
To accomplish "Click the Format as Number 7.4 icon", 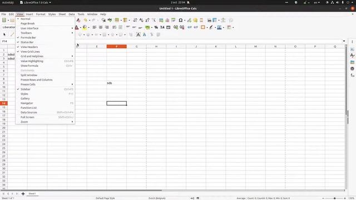I will pos(162,27).
